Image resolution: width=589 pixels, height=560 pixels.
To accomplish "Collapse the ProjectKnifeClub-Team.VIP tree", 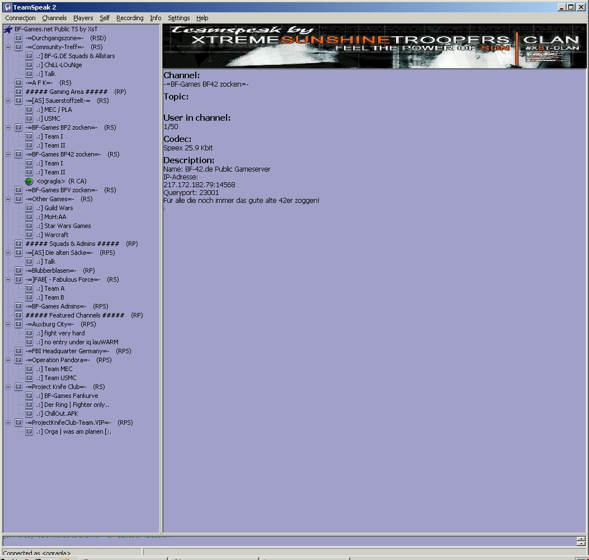I will (8, 423).
